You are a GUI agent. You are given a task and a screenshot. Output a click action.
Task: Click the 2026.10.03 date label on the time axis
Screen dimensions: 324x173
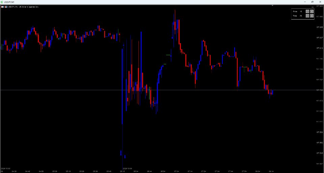pos(5,169)
